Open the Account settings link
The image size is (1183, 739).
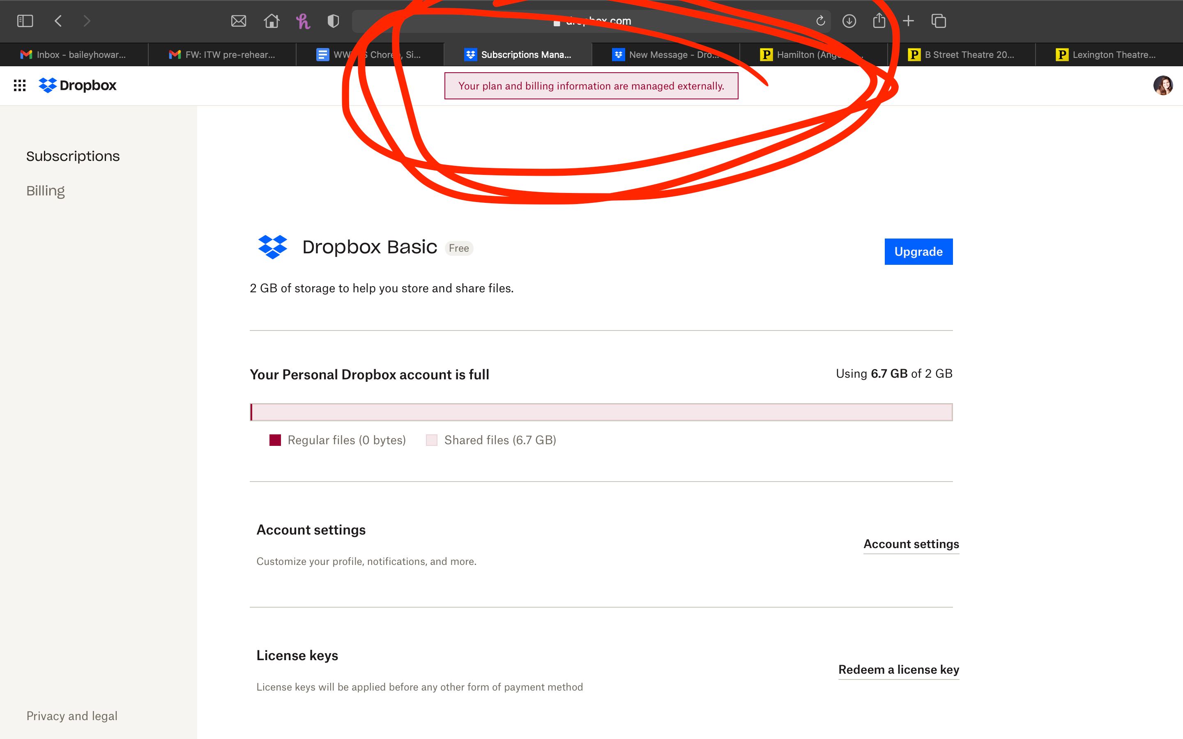click(x=911, y=544)
